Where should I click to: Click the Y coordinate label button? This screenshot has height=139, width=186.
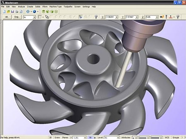[x=123, y=17]
